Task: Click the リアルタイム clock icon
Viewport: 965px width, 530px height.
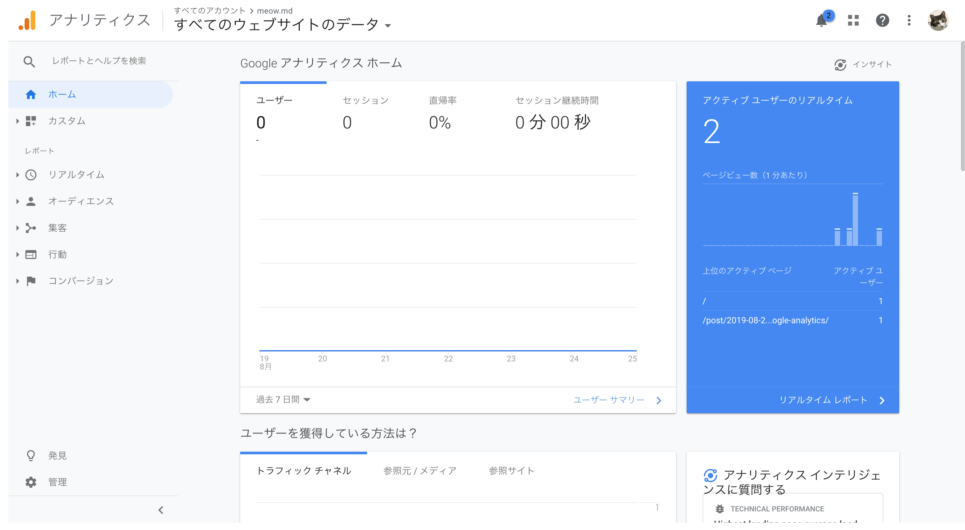Action: tap(31, 175)
